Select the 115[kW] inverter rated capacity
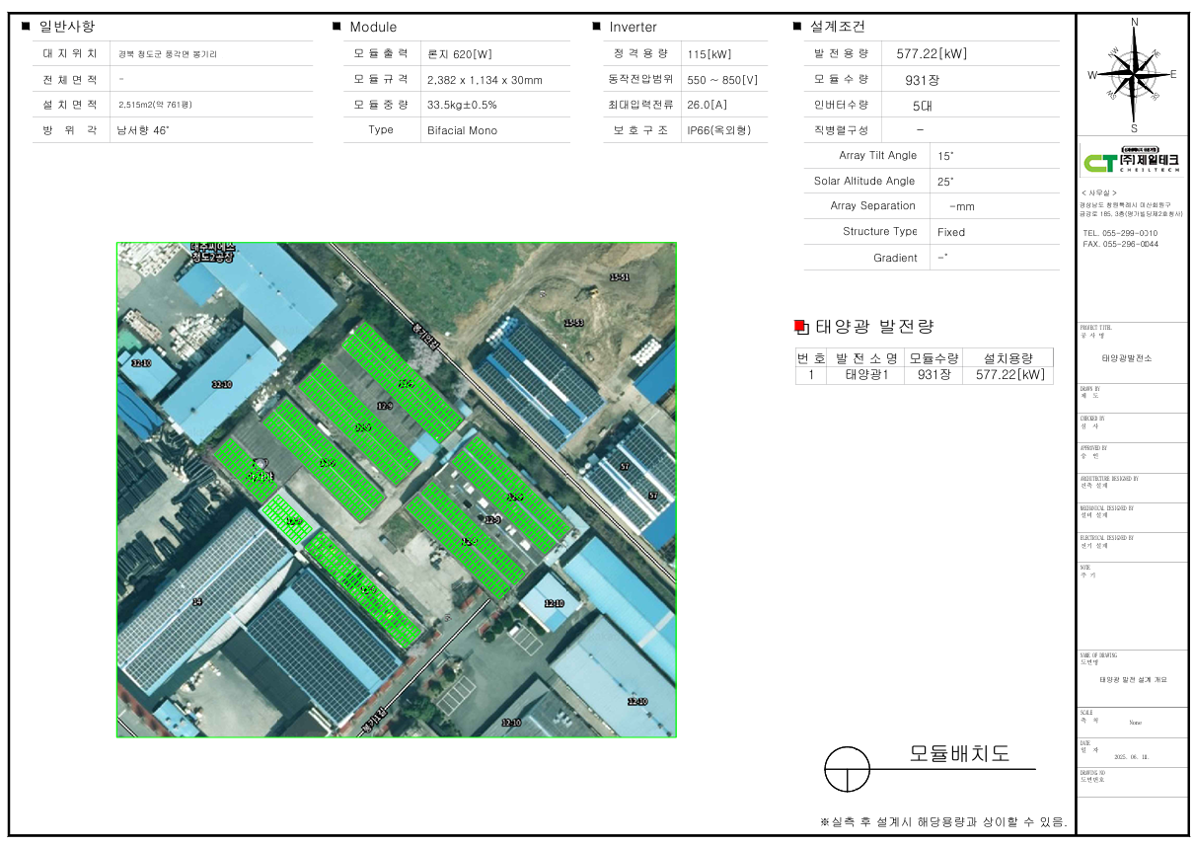The width and height of the screenshot is (1194, 845). click(x=709, y=54)
